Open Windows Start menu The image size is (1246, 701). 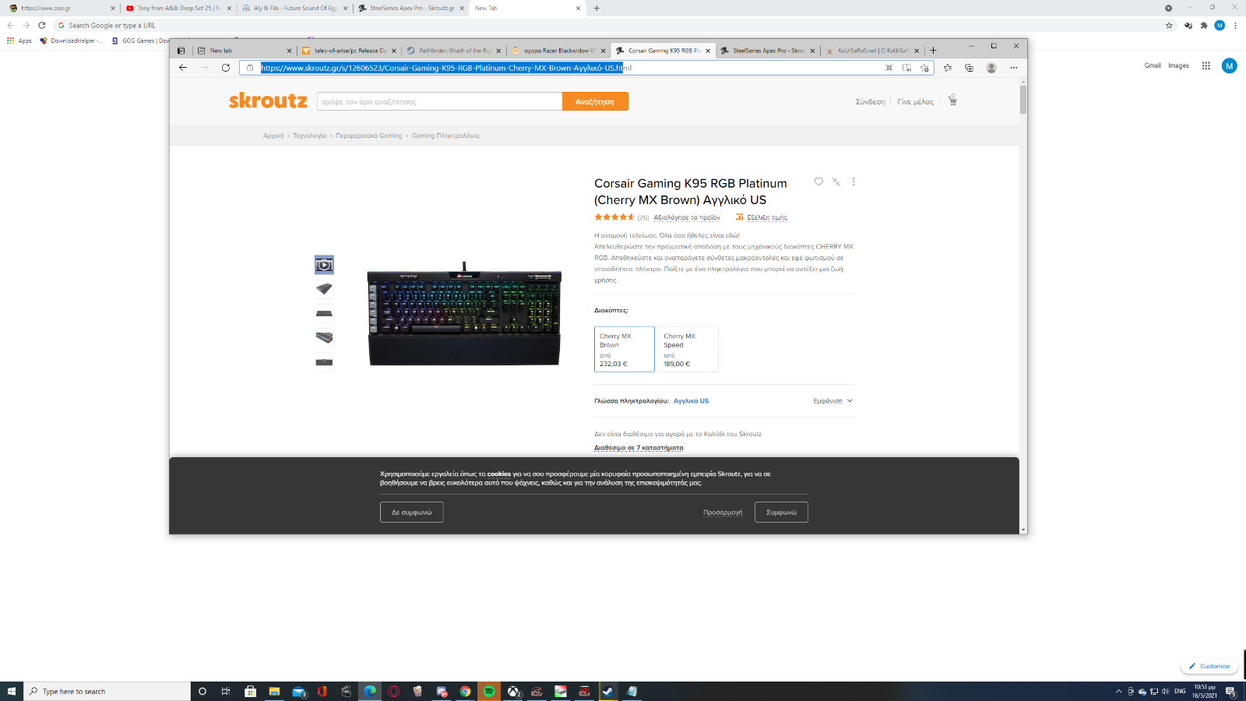12,691
